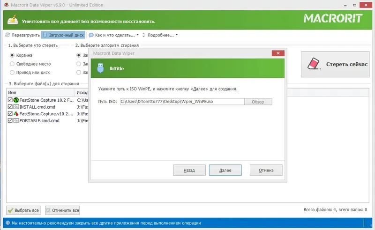Open the Перезагрузить toolbar label
The width and height of the screenshot is (375, 230).
[x=26, y=35]
